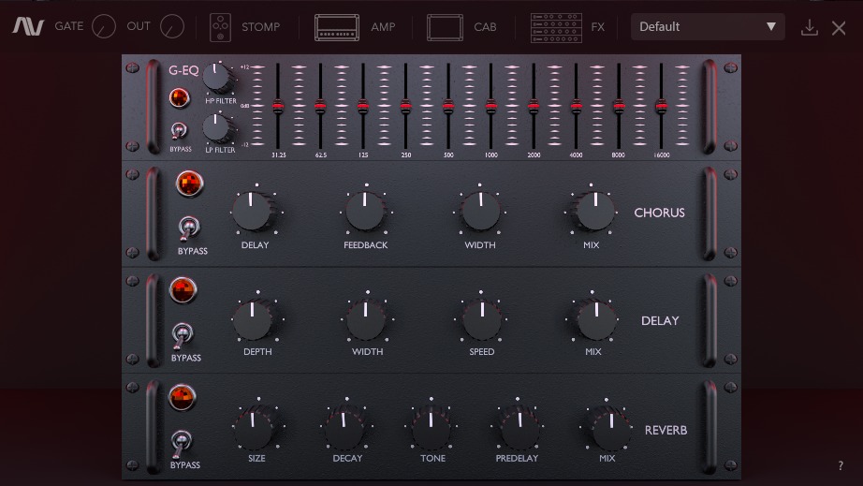Switch to the AMP section tab
This screenshot has height=486, width=863.
click(x=383, y=26)
